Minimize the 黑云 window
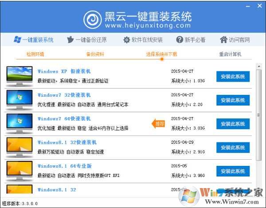Viewport: 266px width, 208px height. coord(248,6)
